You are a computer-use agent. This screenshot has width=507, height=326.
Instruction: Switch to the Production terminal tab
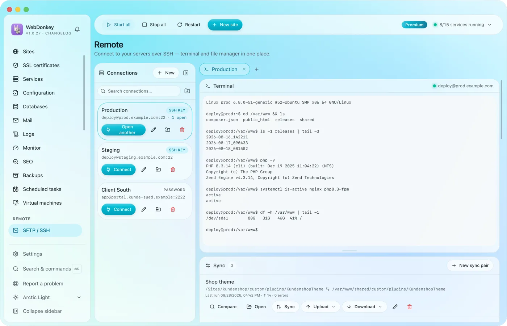[x=225, y=69]
